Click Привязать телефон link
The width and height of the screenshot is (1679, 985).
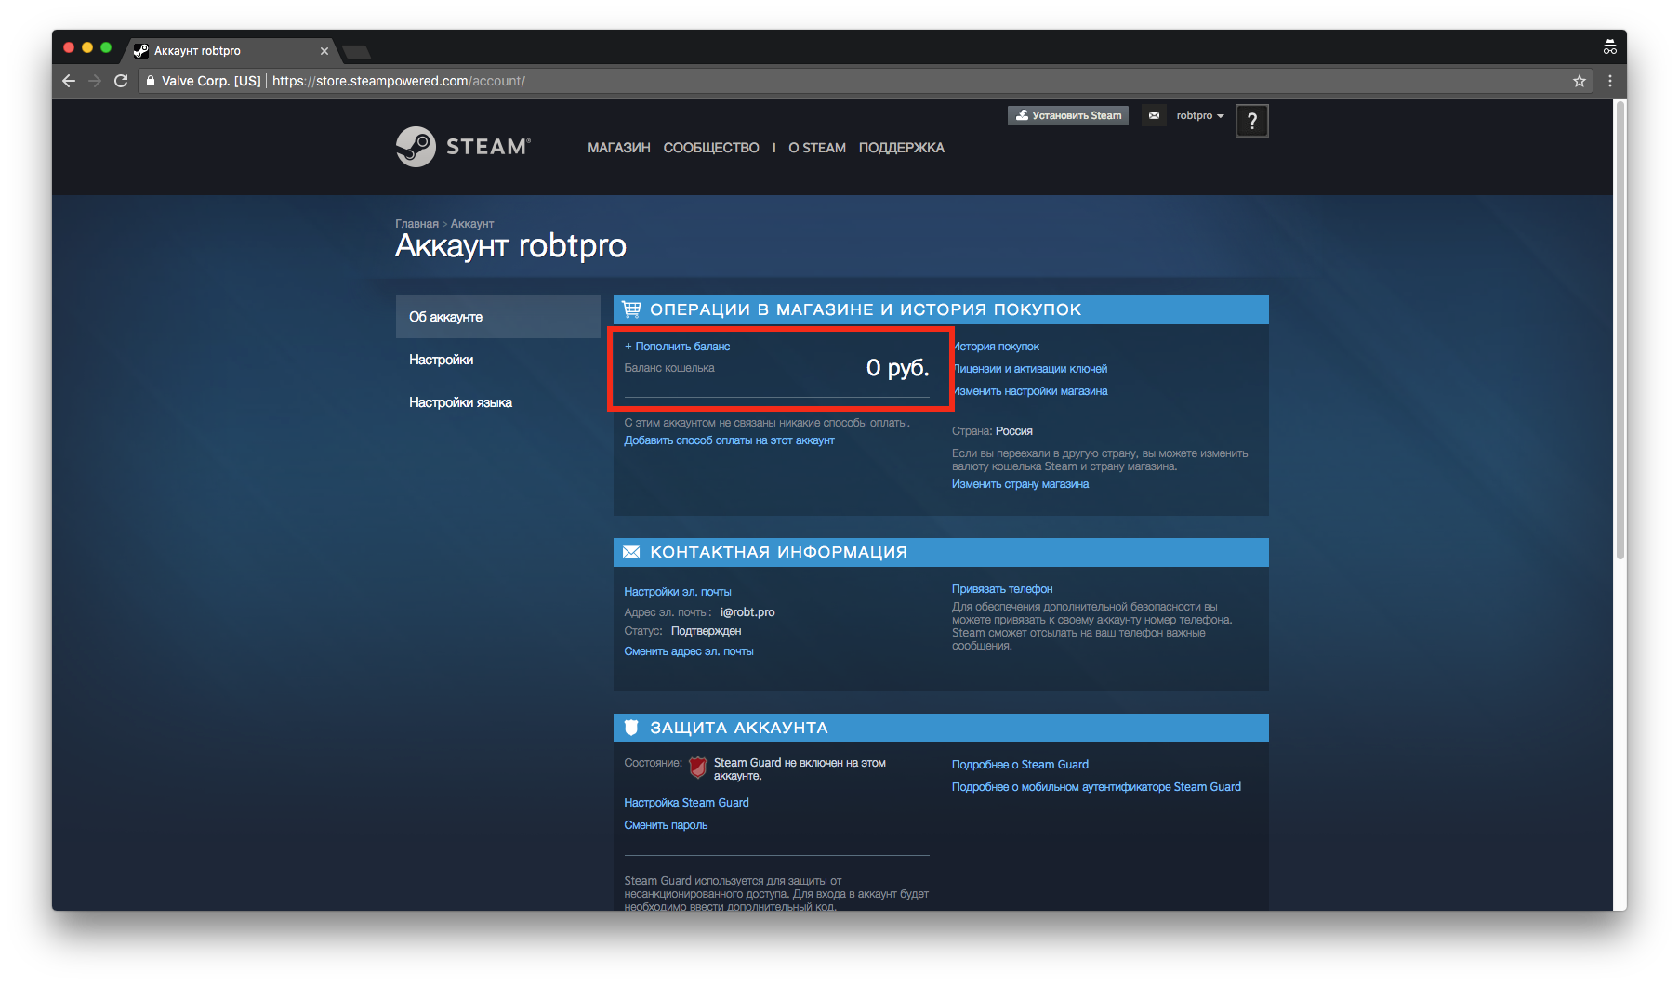point(1002,589)
